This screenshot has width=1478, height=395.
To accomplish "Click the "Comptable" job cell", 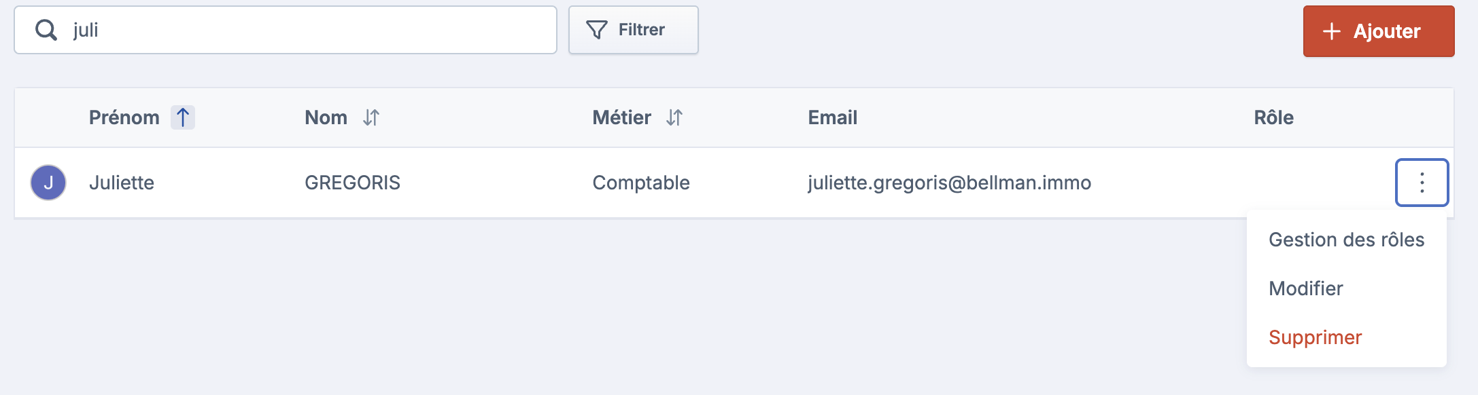I will (x=640, y=183).
